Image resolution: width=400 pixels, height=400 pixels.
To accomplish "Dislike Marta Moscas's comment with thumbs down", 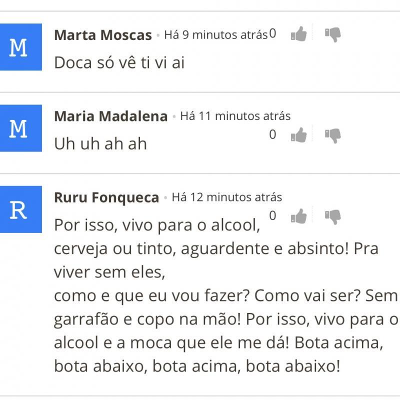I will click(x=333, y=34).
